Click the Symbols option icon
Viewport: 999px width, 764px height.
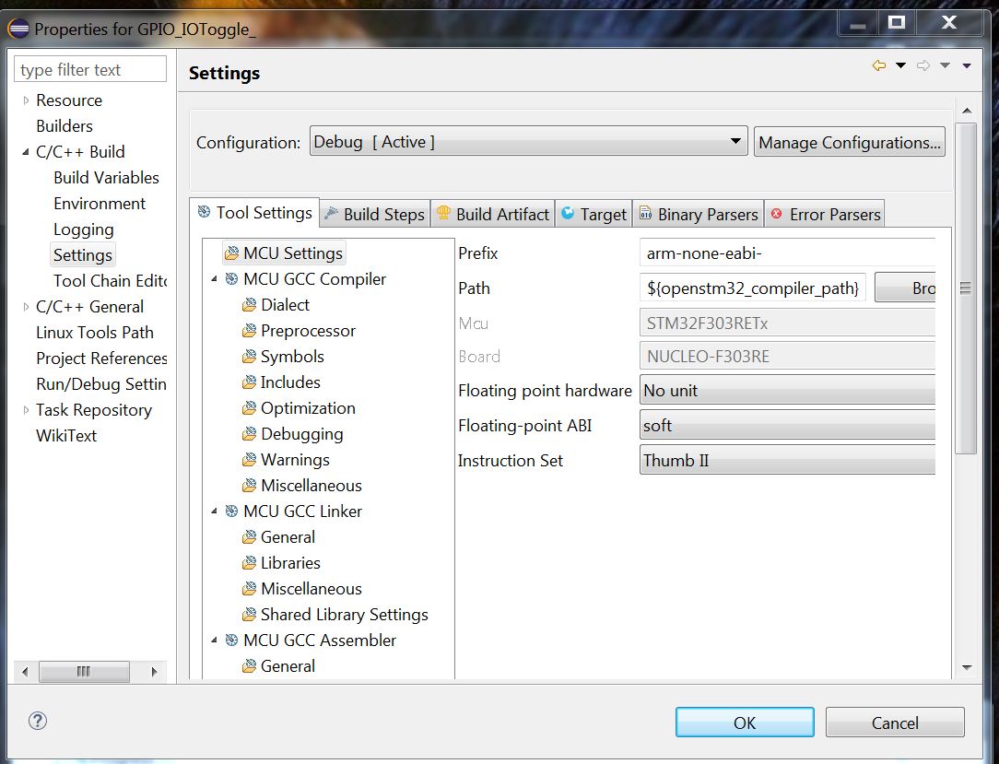coord(249,357)
